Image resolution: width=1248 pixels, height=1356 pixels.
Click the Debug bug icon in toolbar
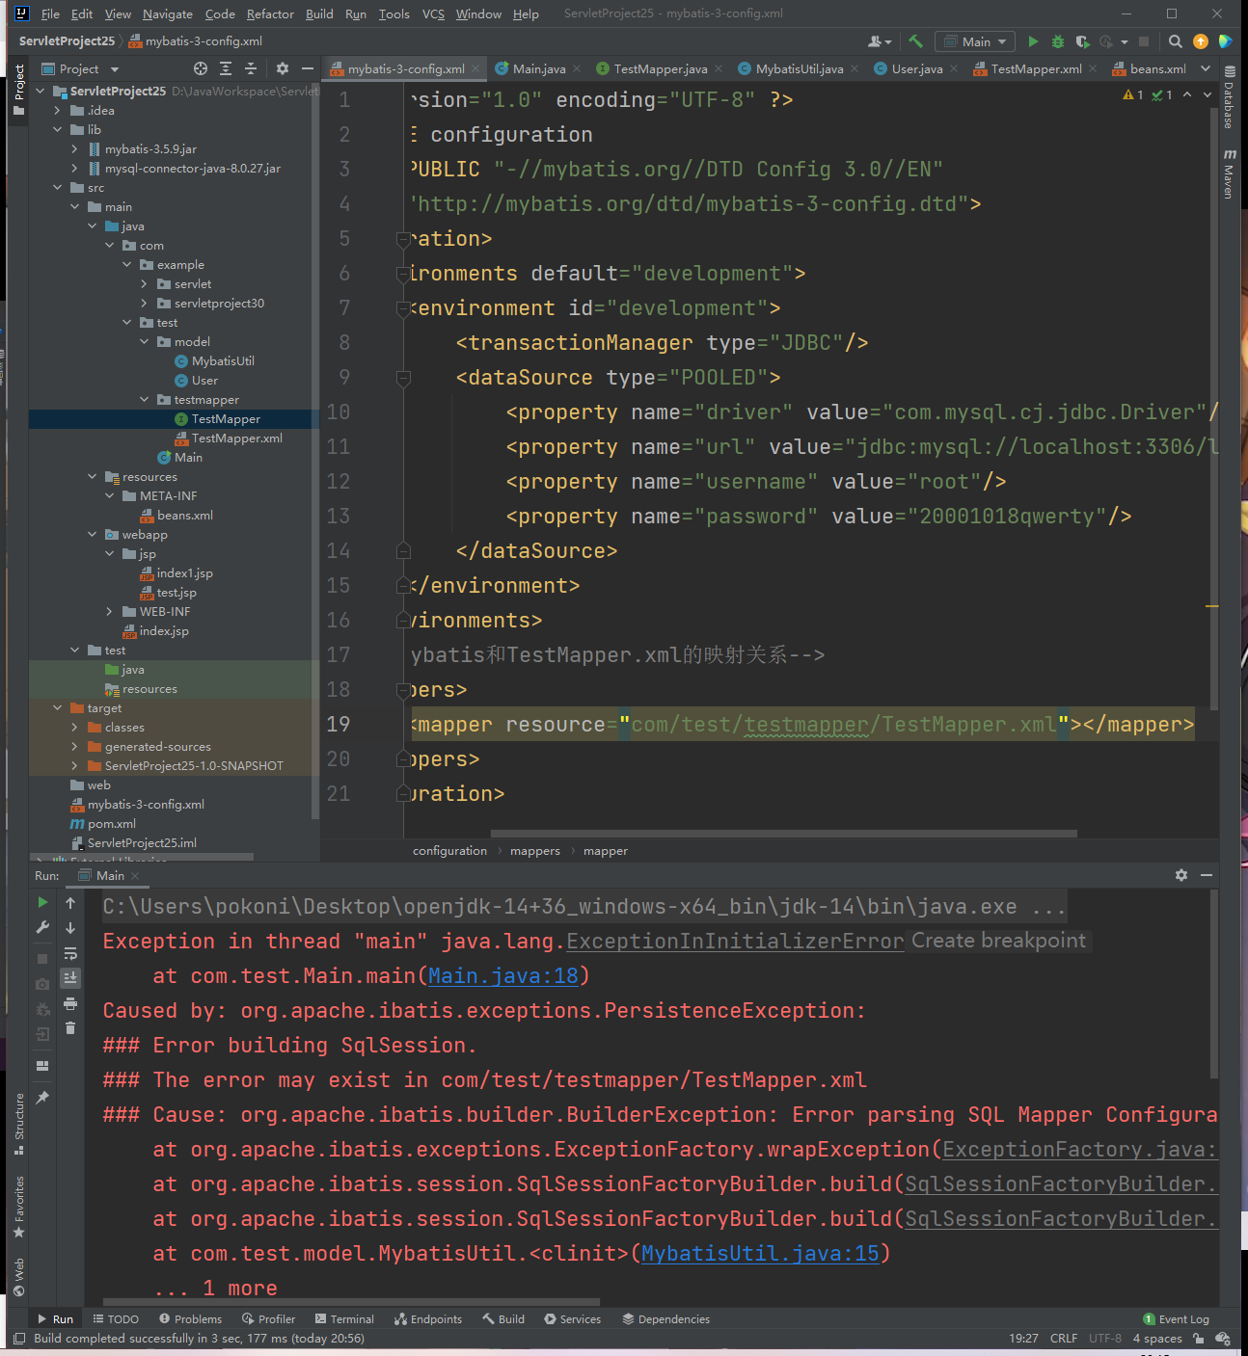point(1058,41)
